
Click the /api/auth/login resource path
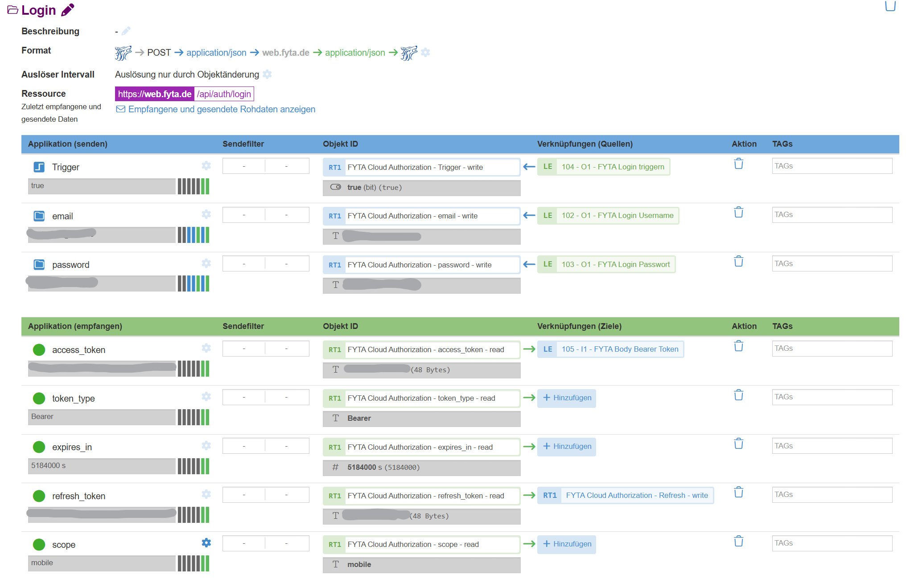coord(224,94)
